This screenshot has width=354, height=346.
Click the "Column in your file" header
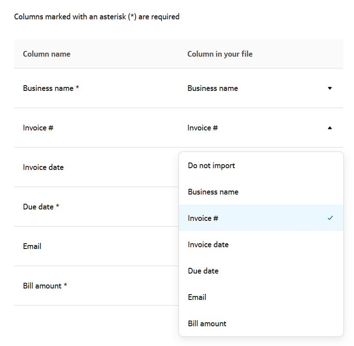click(x=220, y=54)
